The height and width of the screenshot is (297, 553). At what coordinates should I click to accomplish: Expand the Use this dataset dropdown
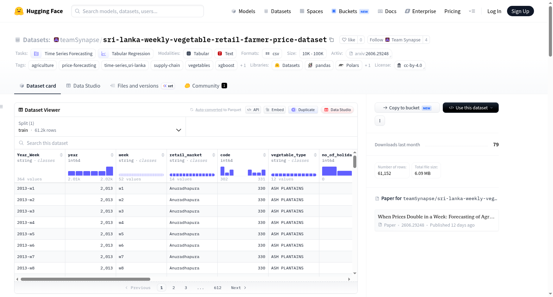[471, 108]
